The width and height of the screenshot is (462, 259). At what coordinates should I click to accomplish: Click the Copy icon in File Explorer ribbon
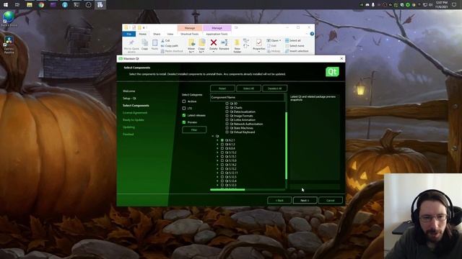(144, 43)
